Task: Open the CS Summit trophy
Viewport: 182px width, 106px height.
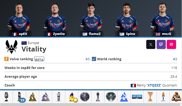Action: [x=176, y=97]
